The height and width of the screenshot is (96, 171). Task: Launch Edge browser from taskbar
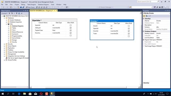19,94
